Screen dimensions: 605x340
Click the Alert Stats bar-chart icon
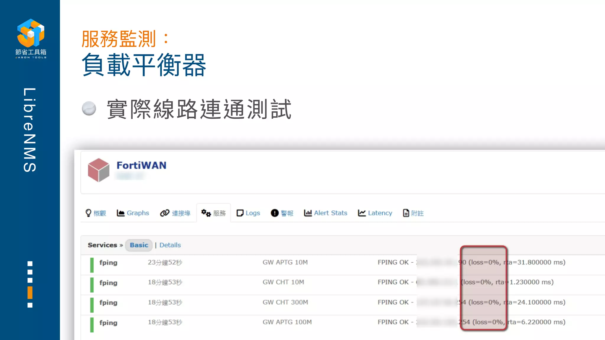[x=308, y=213]
